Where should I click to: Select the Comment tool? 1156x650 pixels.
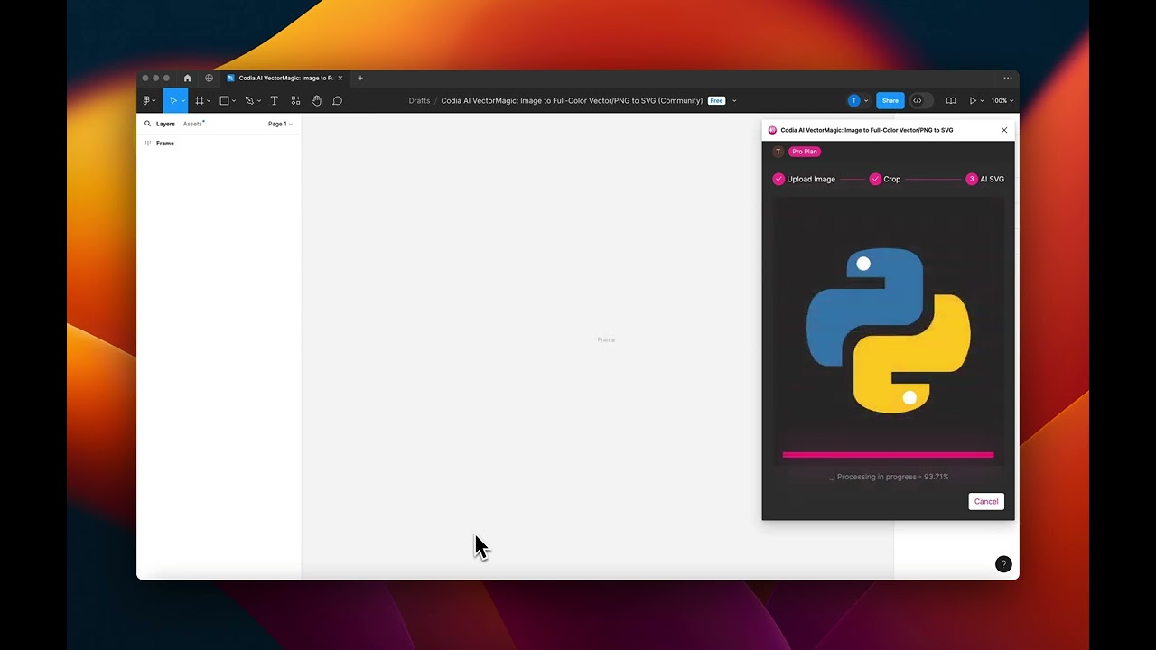point(338,100)
